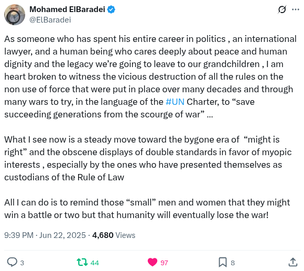Unlike the post via heart icon
Image resolution: width=304 pixels, height=271 pixels.
(153, 262)
